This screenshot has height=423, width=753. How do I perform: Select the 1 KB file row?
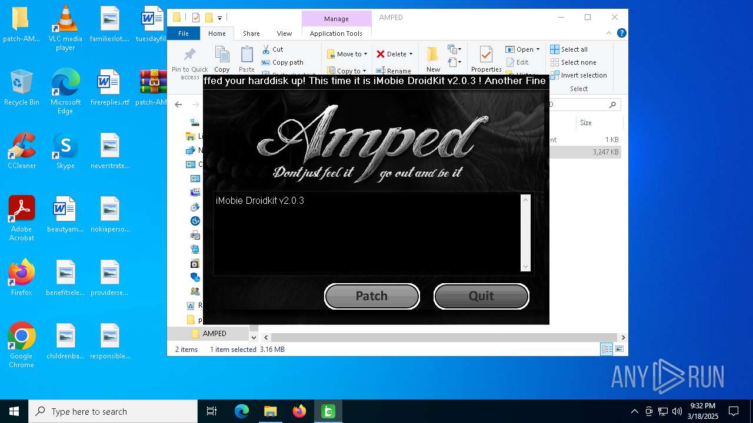point(585,140)
